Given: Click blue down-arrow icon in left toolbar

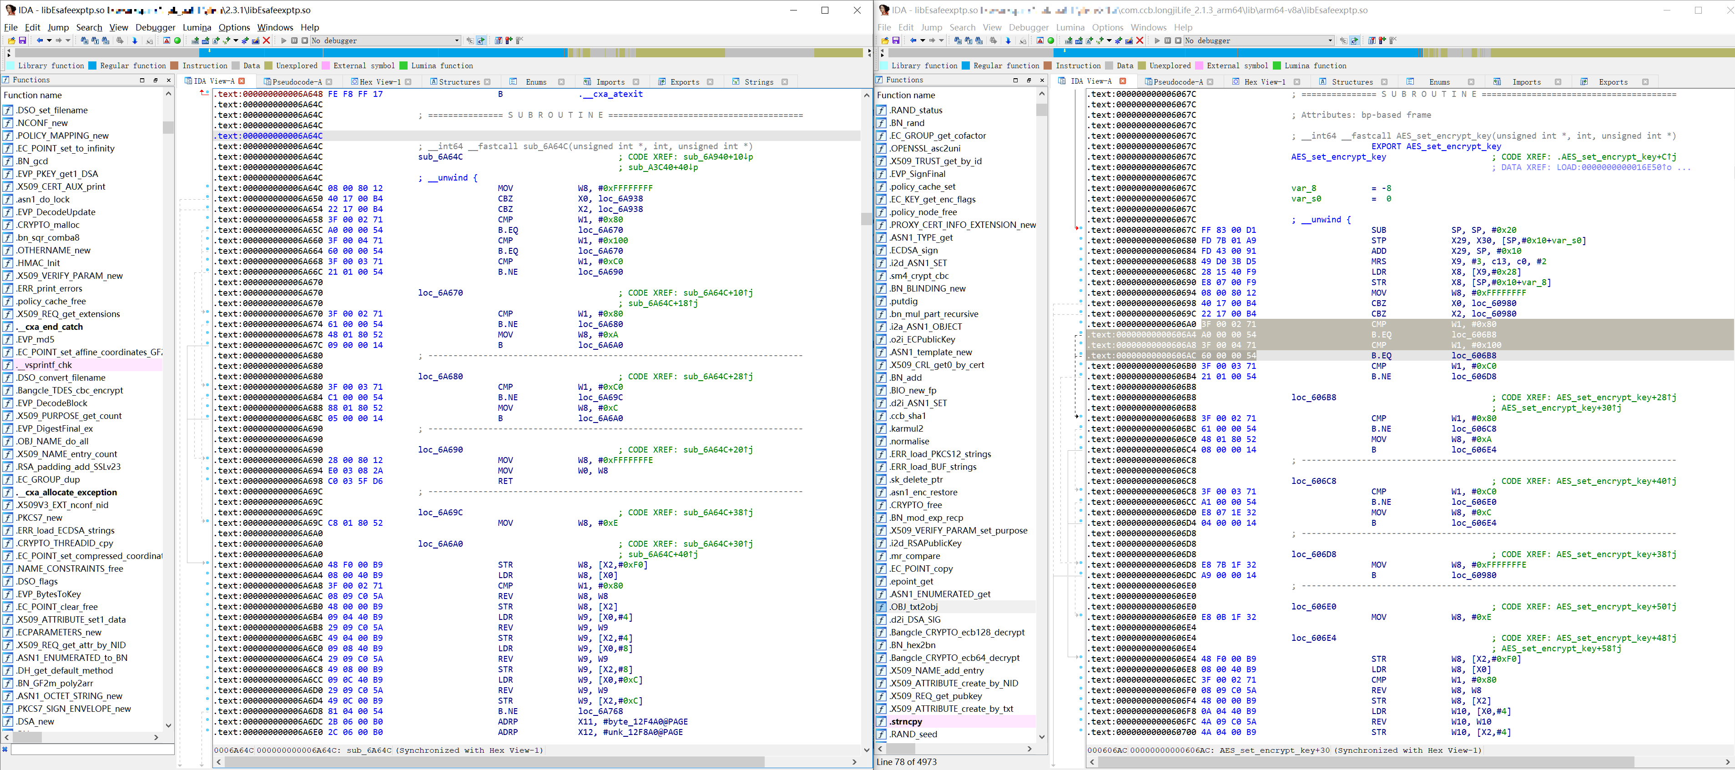Looking at the screenshot, I should [135, 40].
